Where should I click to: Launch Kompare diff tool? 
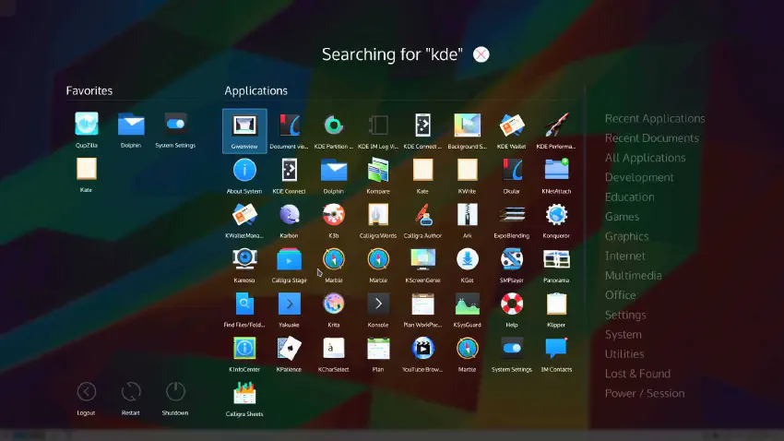point(378,175)
